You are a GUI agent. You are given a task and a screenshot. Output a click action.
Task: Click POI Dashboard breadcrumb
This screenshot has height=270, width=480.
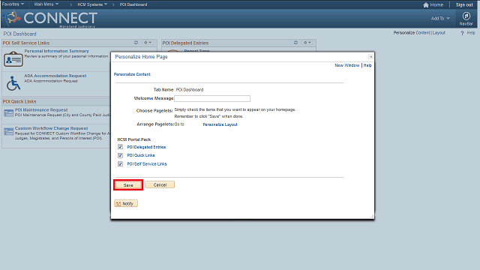point(133,4)
